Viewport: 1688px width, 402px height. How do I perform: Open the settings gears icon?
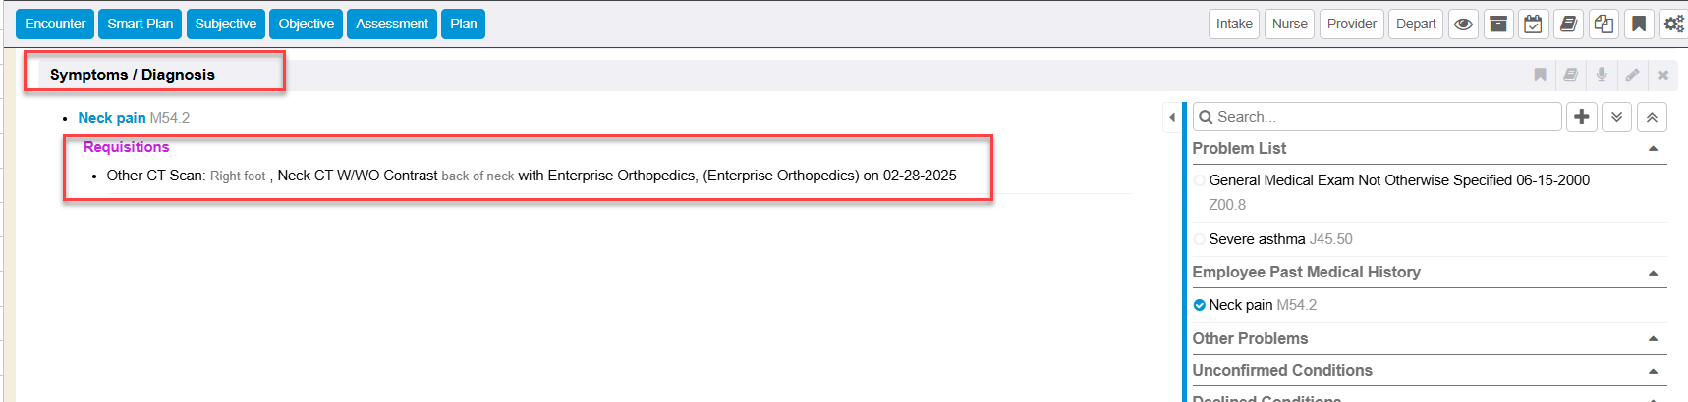point(1673,24)
